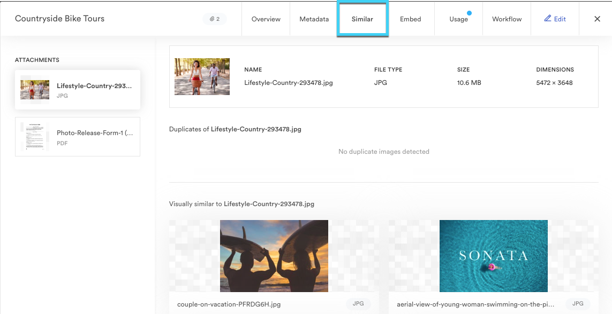Click couple-on-vacation-PFRDG6H.jpg file name
Viewport: 612px width, 314px height.
[x=229, y=304]
